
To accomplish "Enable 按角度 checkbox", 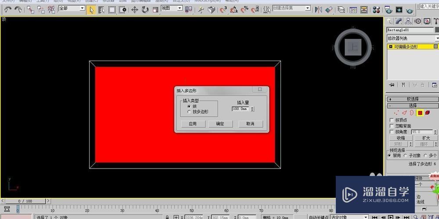I will [392, 132].
